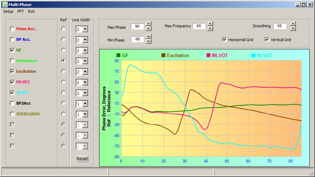Increase Min Phase with up arrow
The height and width of the screenshot is (177, 315).
[148, 37]
